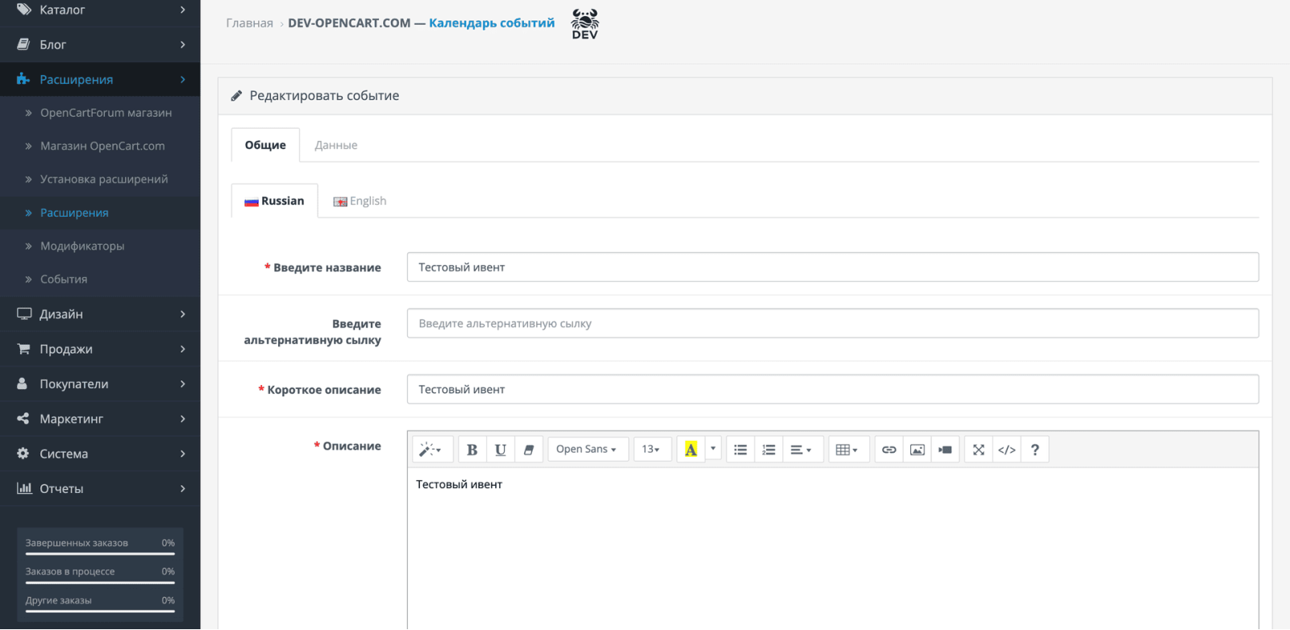This screenshot has width=1290, height=630.
Task: Expand the Маркетинг sidebar menu
Action: click(x=100, y=419)
